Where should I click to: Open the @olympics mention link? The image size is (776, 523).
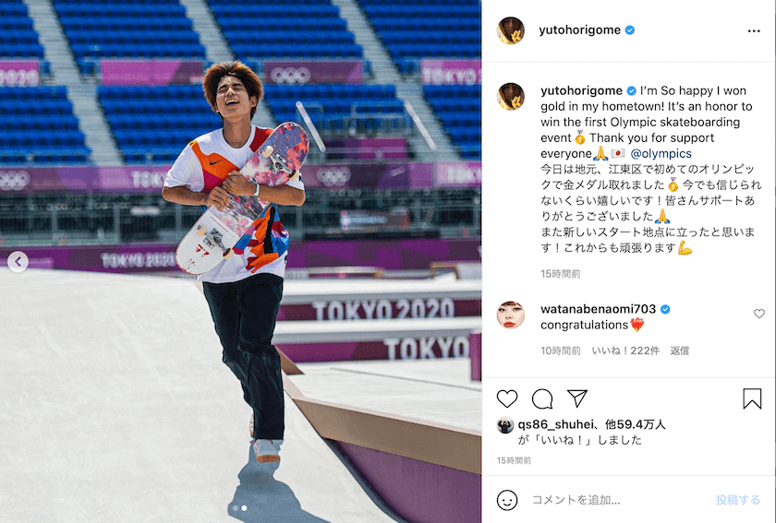pyautogui.click(x=661, y=153)
